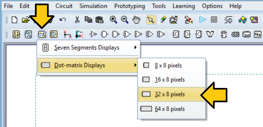Select the Abc text label tool
The height and width of the screenshot is (127, 263).
[x=173, y=20]
